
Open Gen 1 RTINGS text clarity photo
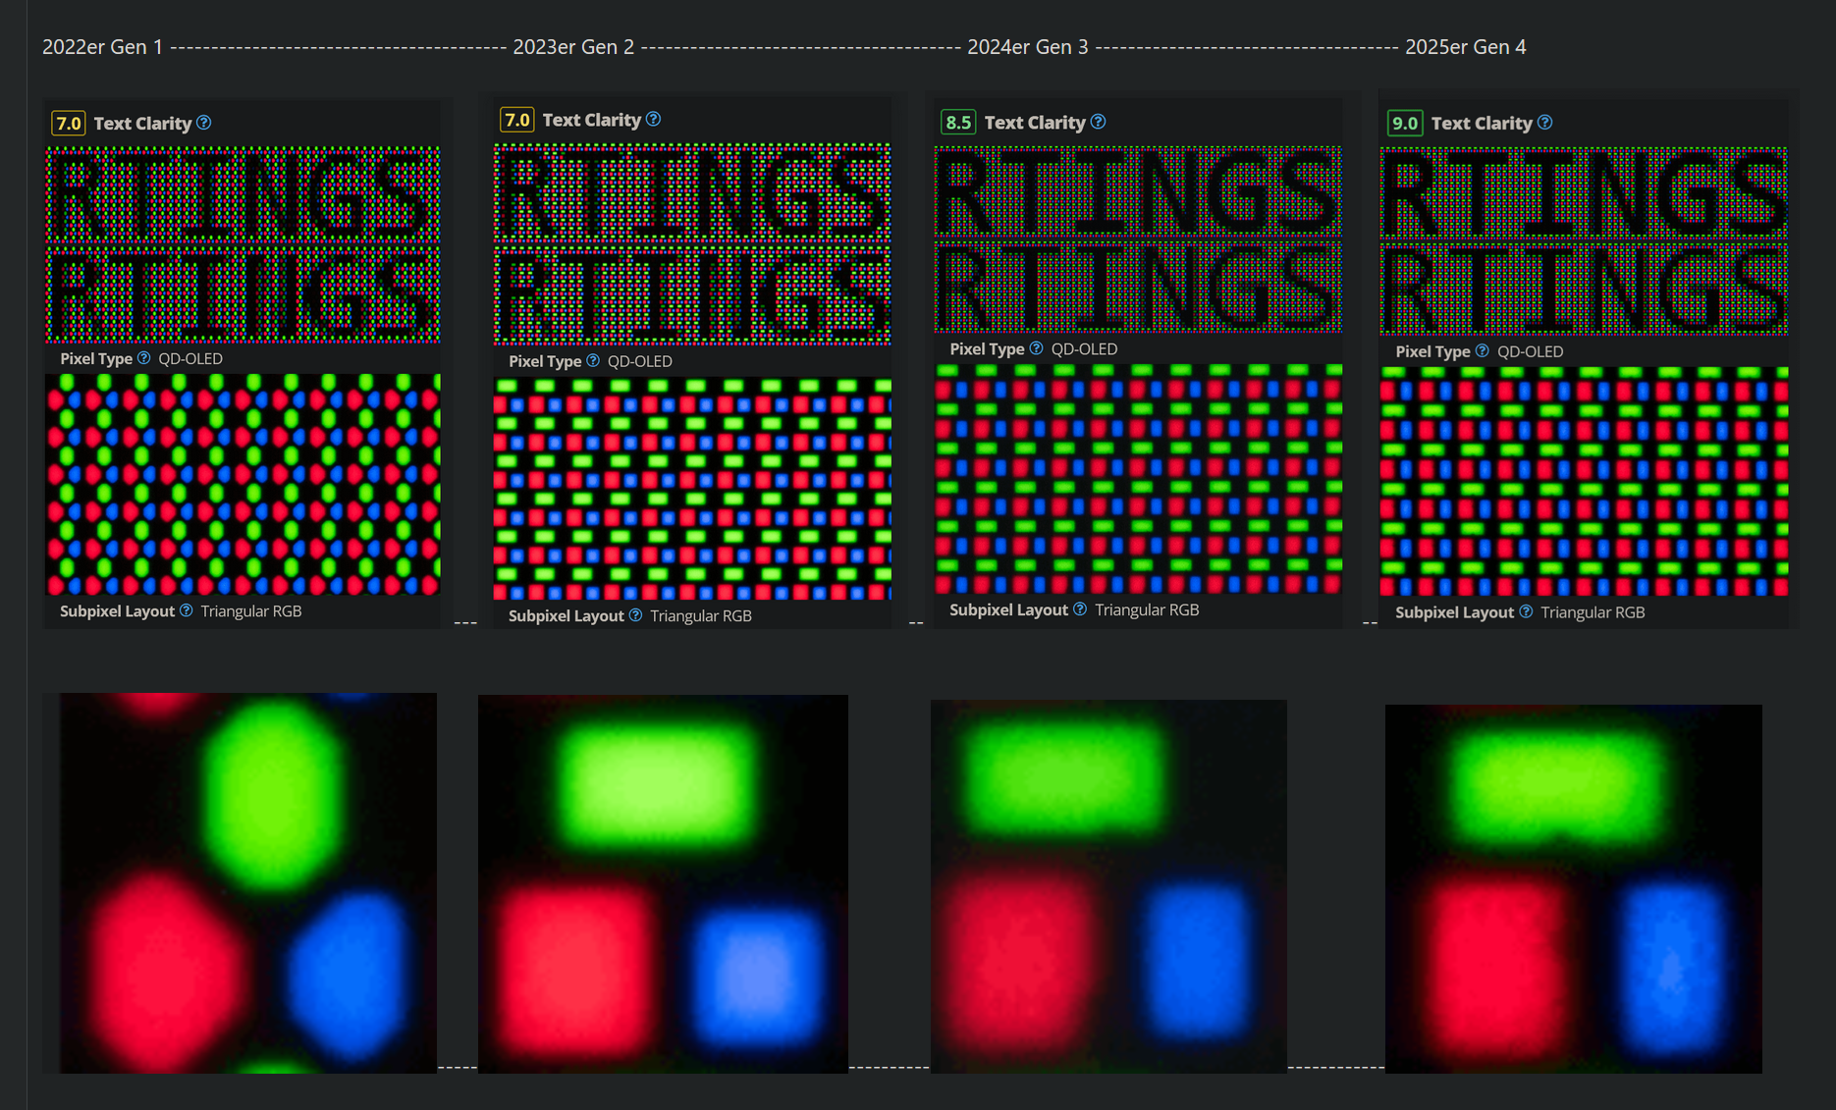(x=243, y=244)
